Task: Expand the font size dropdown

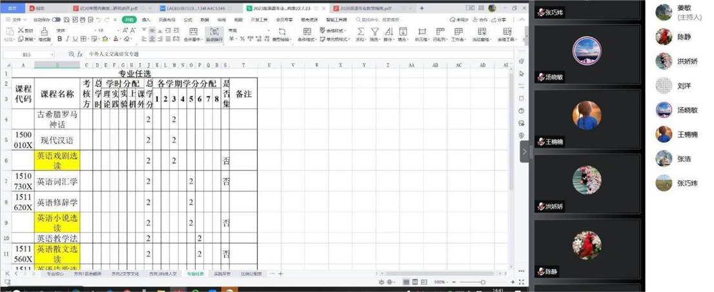Action: [x=117, y=30]
